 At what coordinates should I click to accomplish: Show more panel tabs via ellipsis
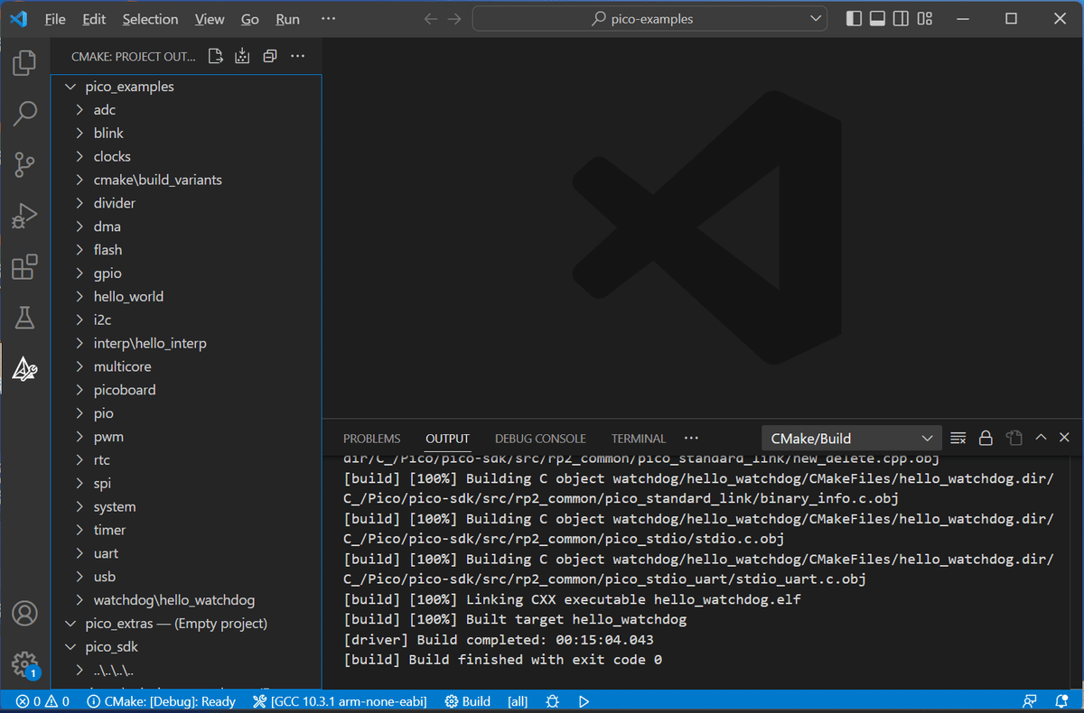pyautogui.click(x=692, y=439)
